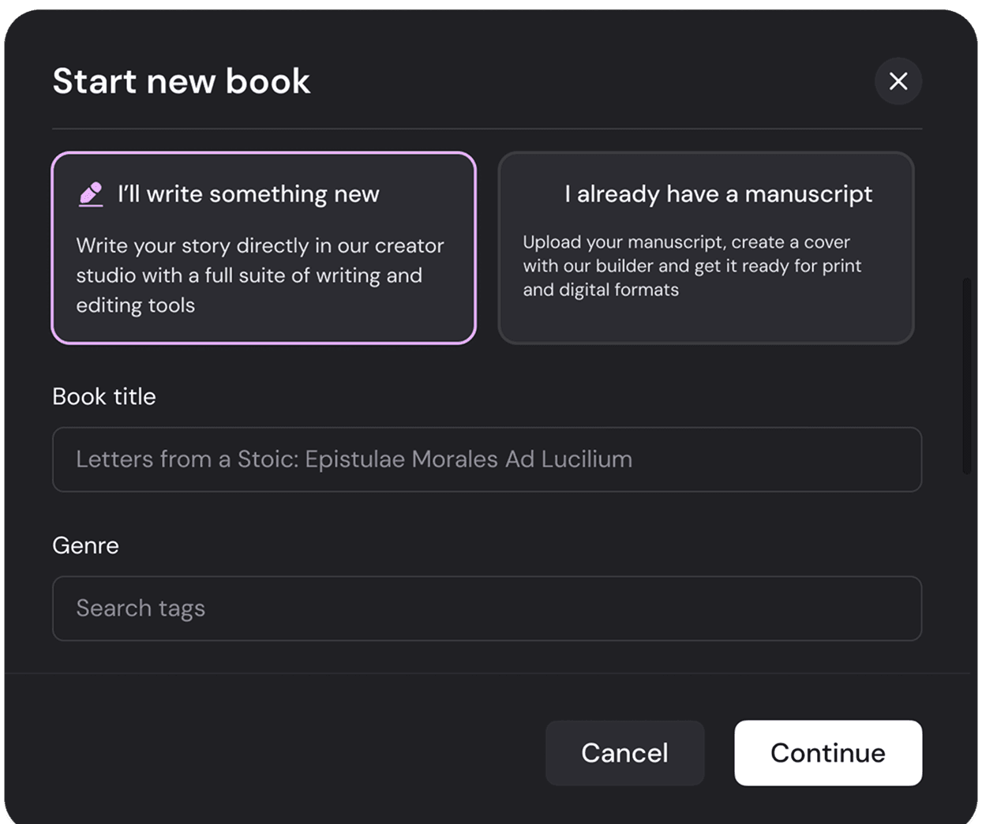Click the divider line under the dialog heading

[x=486, y=129]
